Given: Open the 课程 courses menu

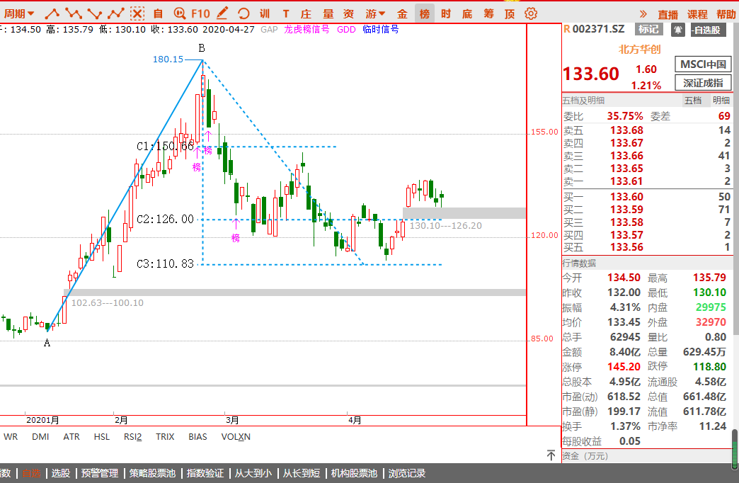Looking at the screenshot, I should tap(697, 14).
